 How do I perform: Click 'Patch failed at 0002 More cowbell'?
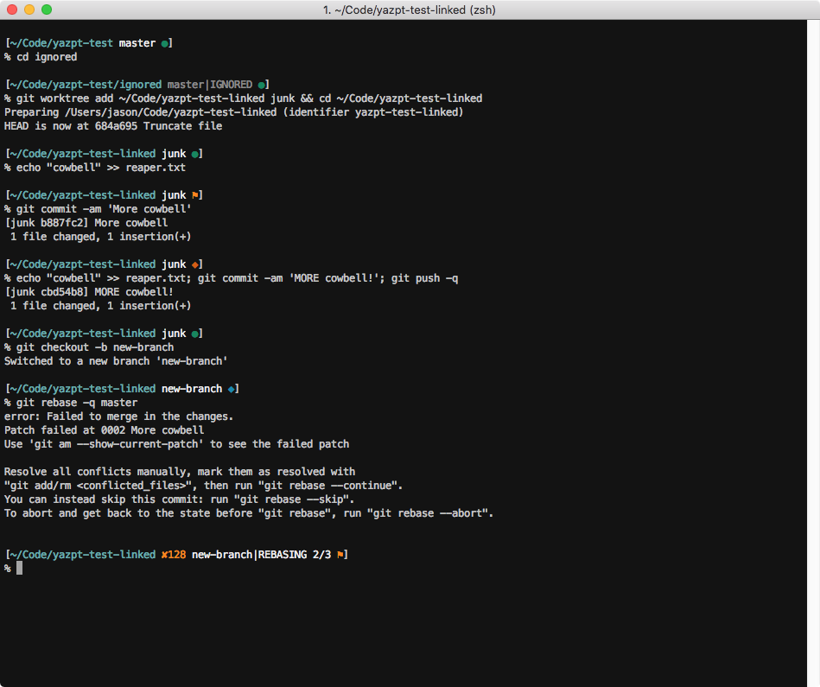(x=104, y=430)
